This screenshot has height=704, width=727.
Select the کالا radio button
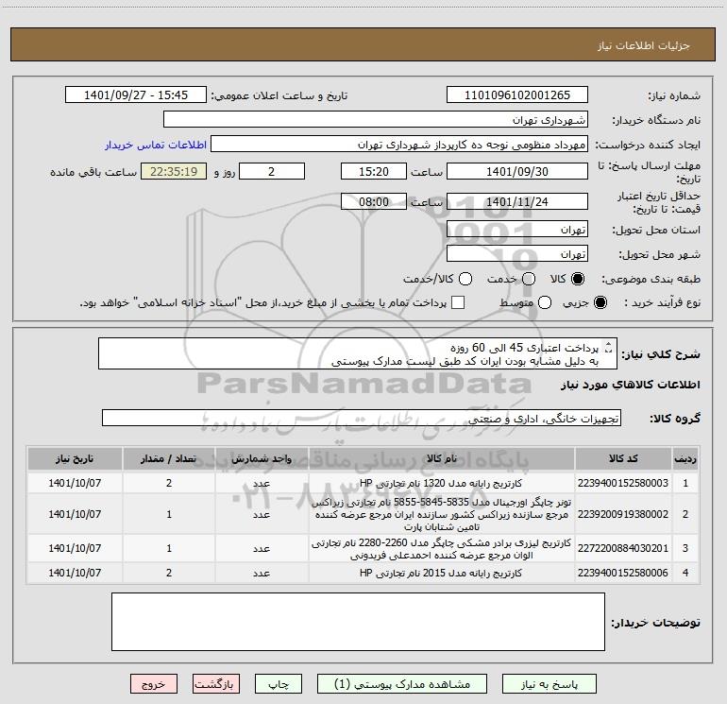tap(578, 279)
